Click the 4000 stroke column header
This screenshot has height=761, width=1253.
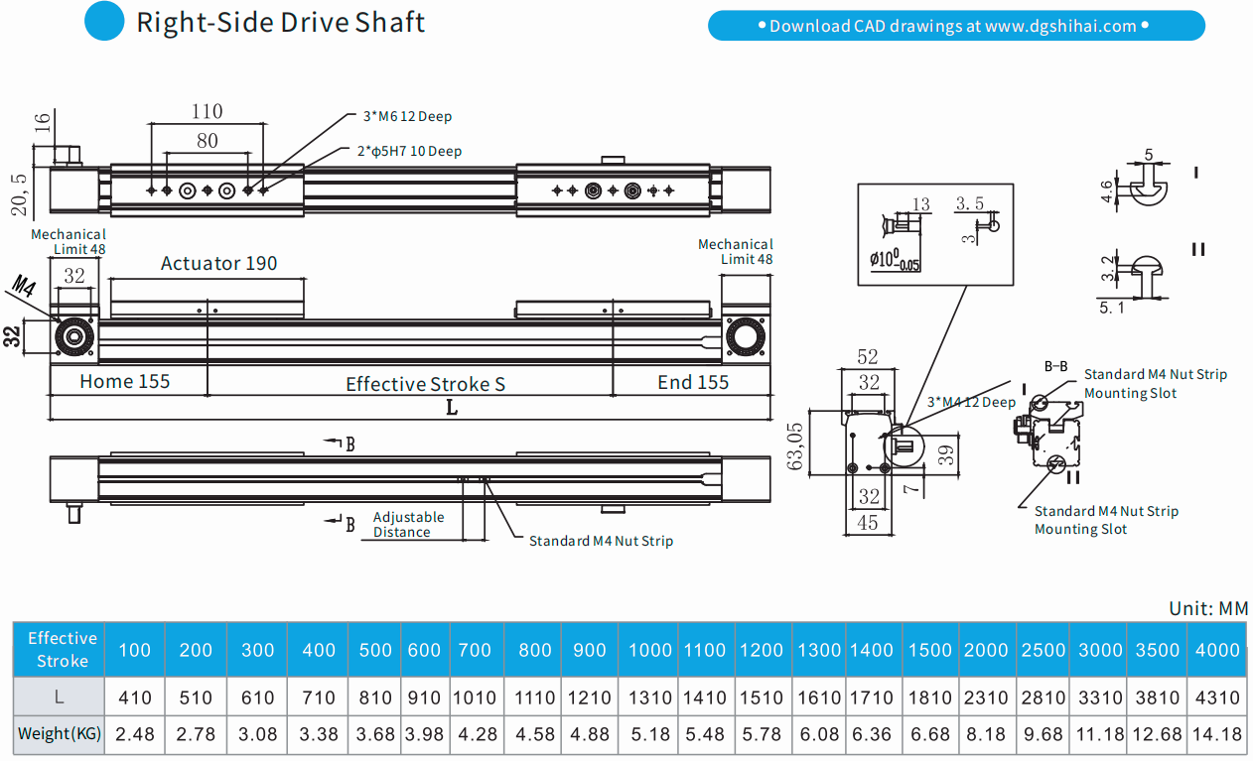point(1216,650)
